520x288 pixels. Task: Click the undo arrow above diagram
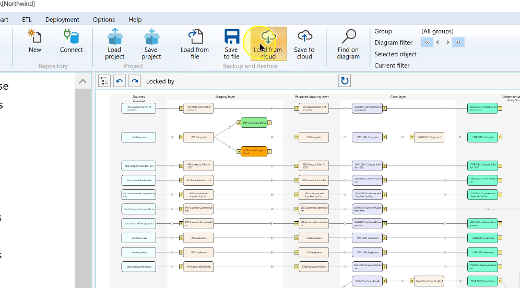point(120,81)
